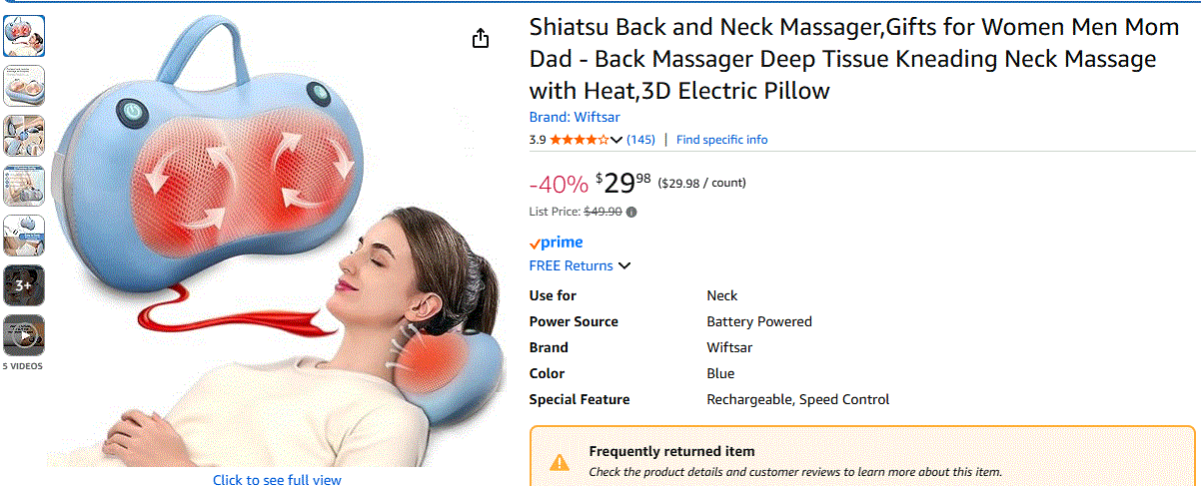The height and width of the screenshot is (486, 1201).
Task: Click to see full view link
Action: coord(277,480)
